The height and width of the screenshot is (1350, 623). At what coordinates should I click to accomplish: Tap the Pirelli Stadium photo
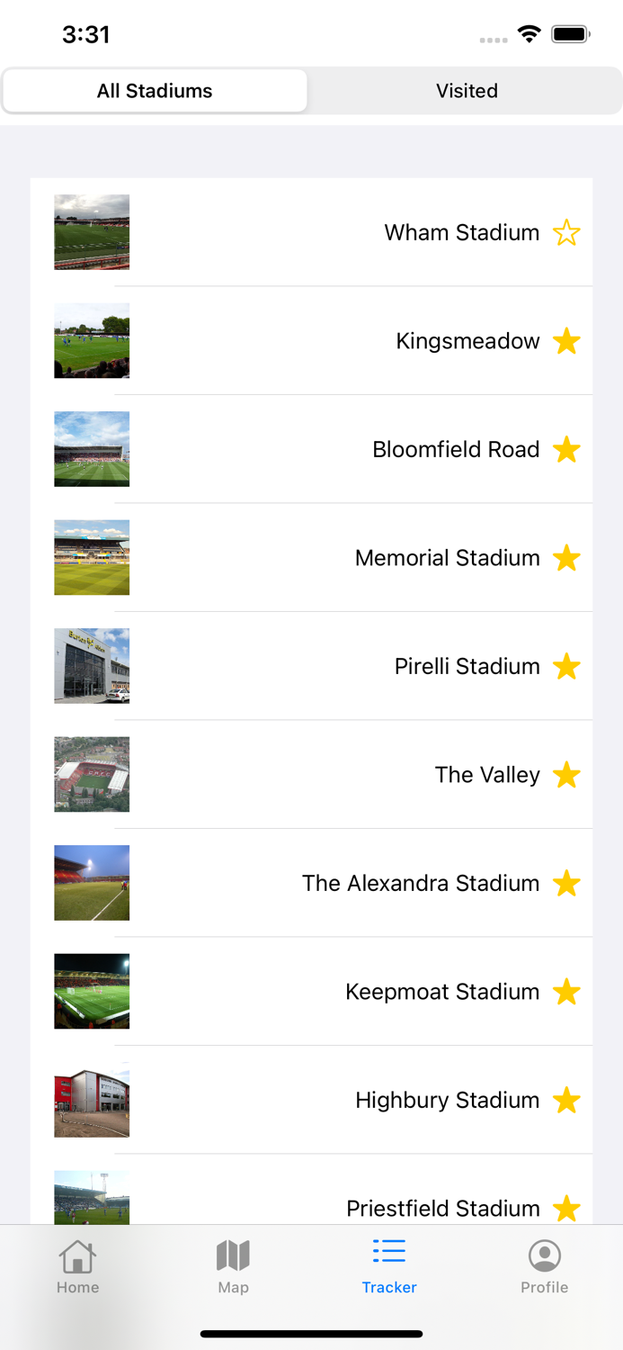point(91,666)
